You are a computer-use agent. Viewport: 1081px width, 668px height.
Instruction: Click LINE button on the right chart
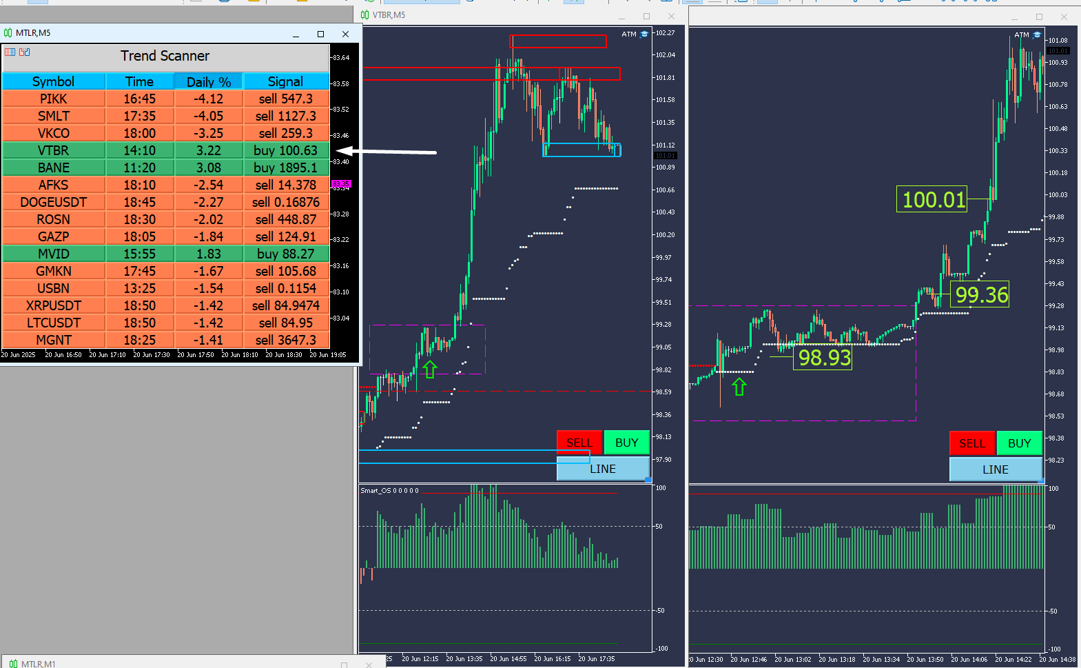click(996, 469)
